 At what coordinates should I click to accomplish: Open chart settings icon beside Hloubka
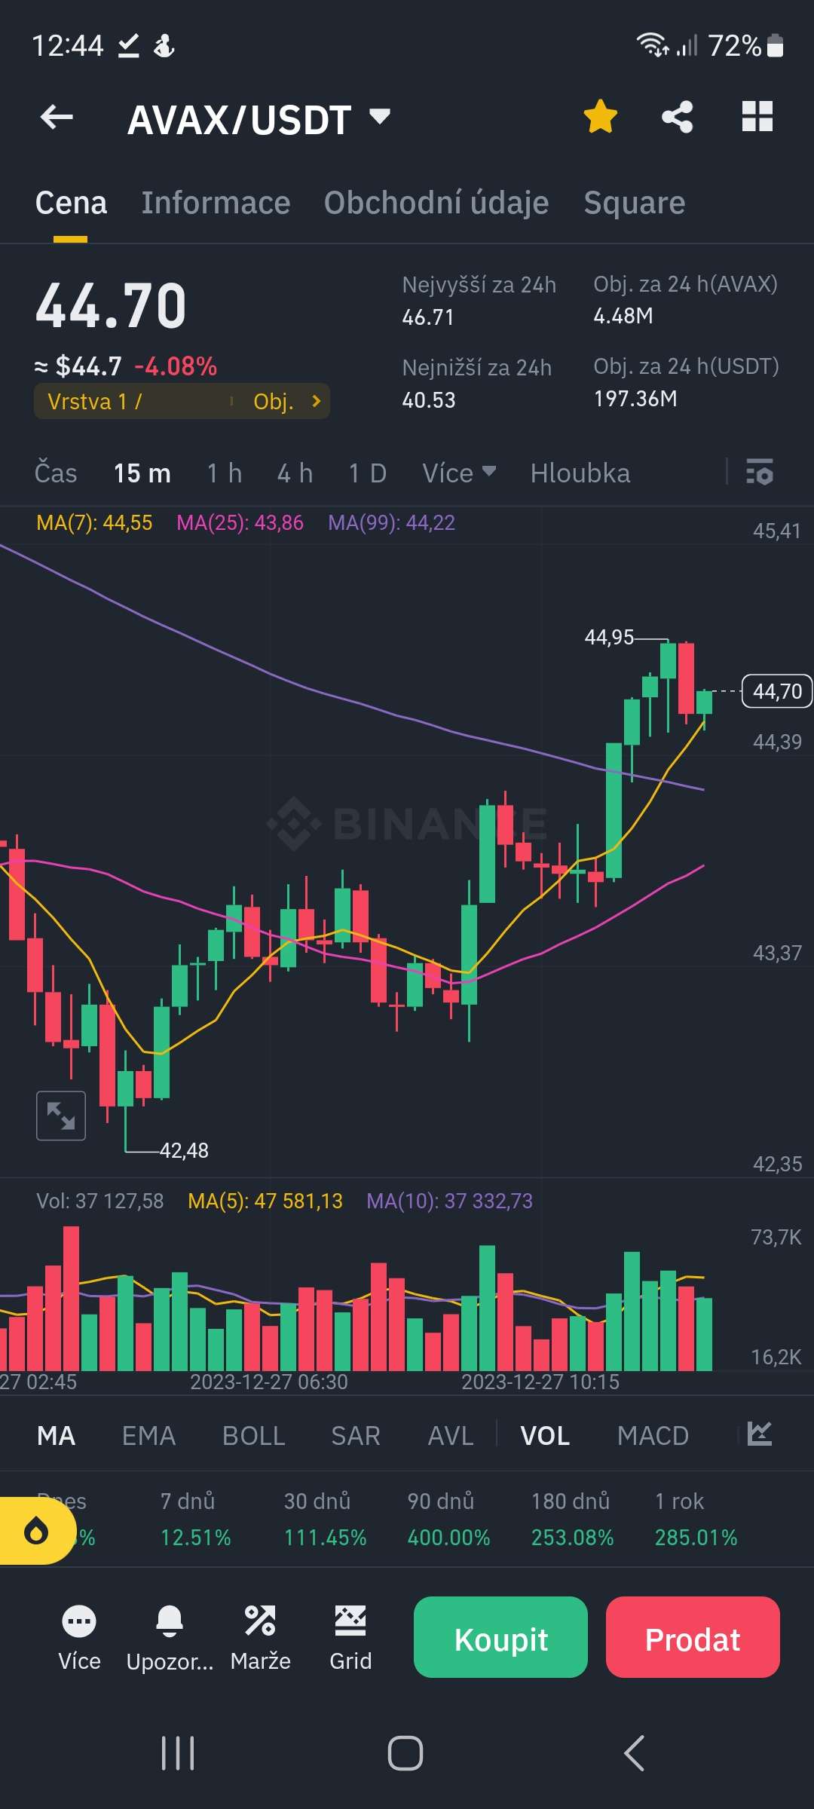click(759, 473)
